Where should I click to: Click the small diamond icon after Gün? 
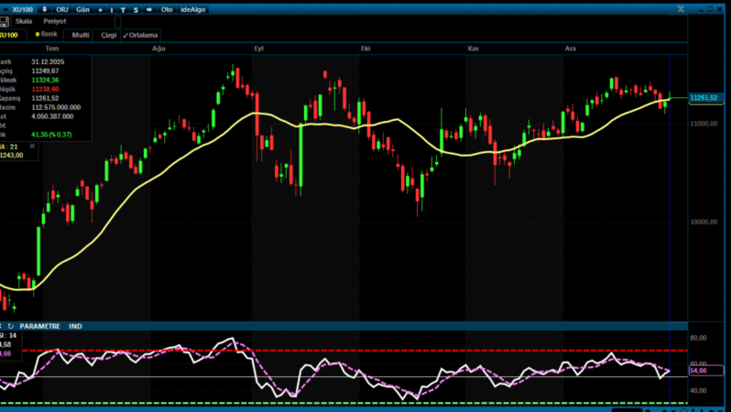point(100,10)
